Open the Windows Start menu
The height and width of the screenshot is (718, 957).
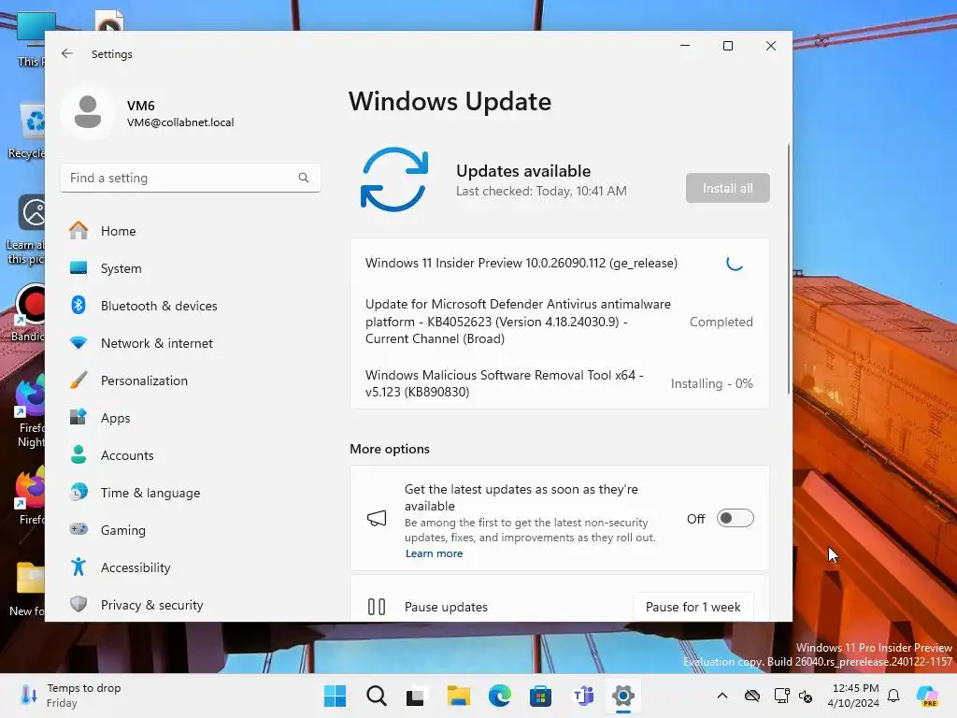pyautogui.click(x=335, y=696)
